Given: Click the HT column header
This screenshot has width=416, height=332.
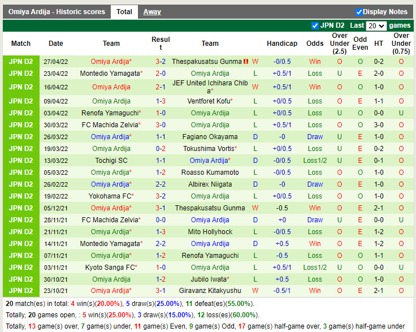Looking at the screenshot, I should tap(379, 44).
